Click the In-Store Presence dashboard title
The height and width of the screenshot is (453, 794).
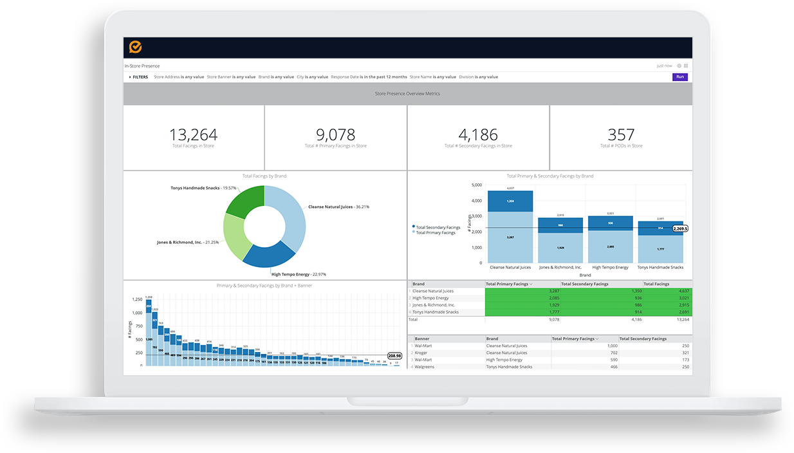tap(141, 66)
